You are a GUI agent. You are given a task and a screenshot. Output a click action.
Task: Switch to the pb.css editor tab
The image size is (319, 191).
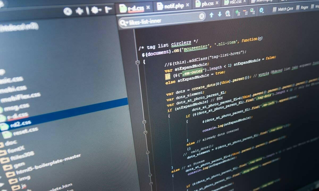207,3
